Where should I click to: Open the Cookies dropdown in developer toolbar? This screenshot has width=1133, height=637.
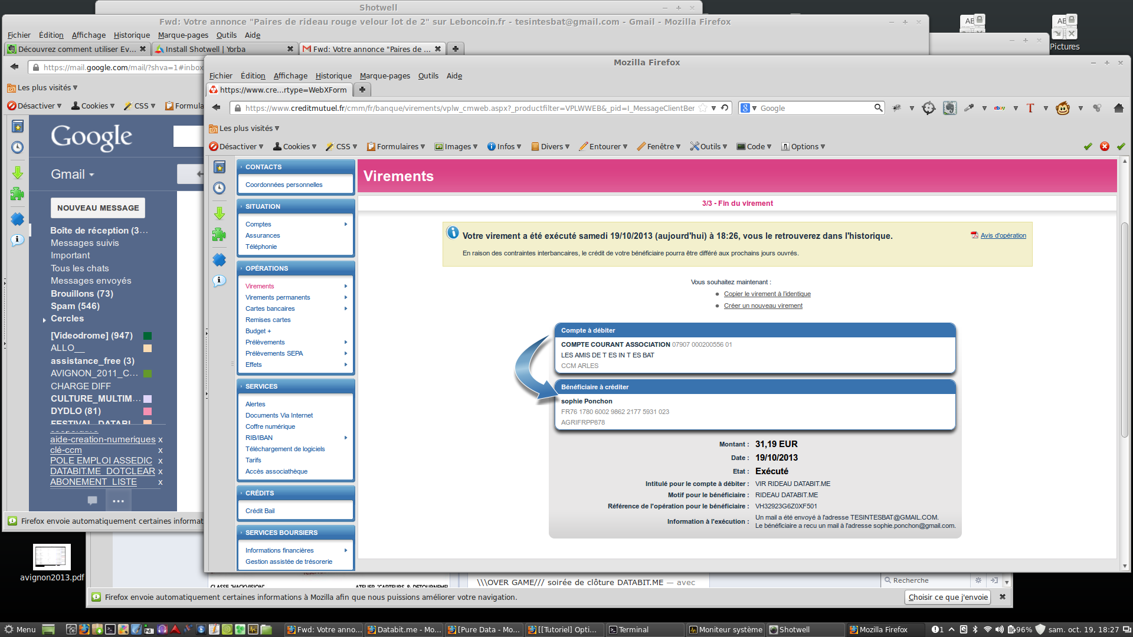(295, 146)
